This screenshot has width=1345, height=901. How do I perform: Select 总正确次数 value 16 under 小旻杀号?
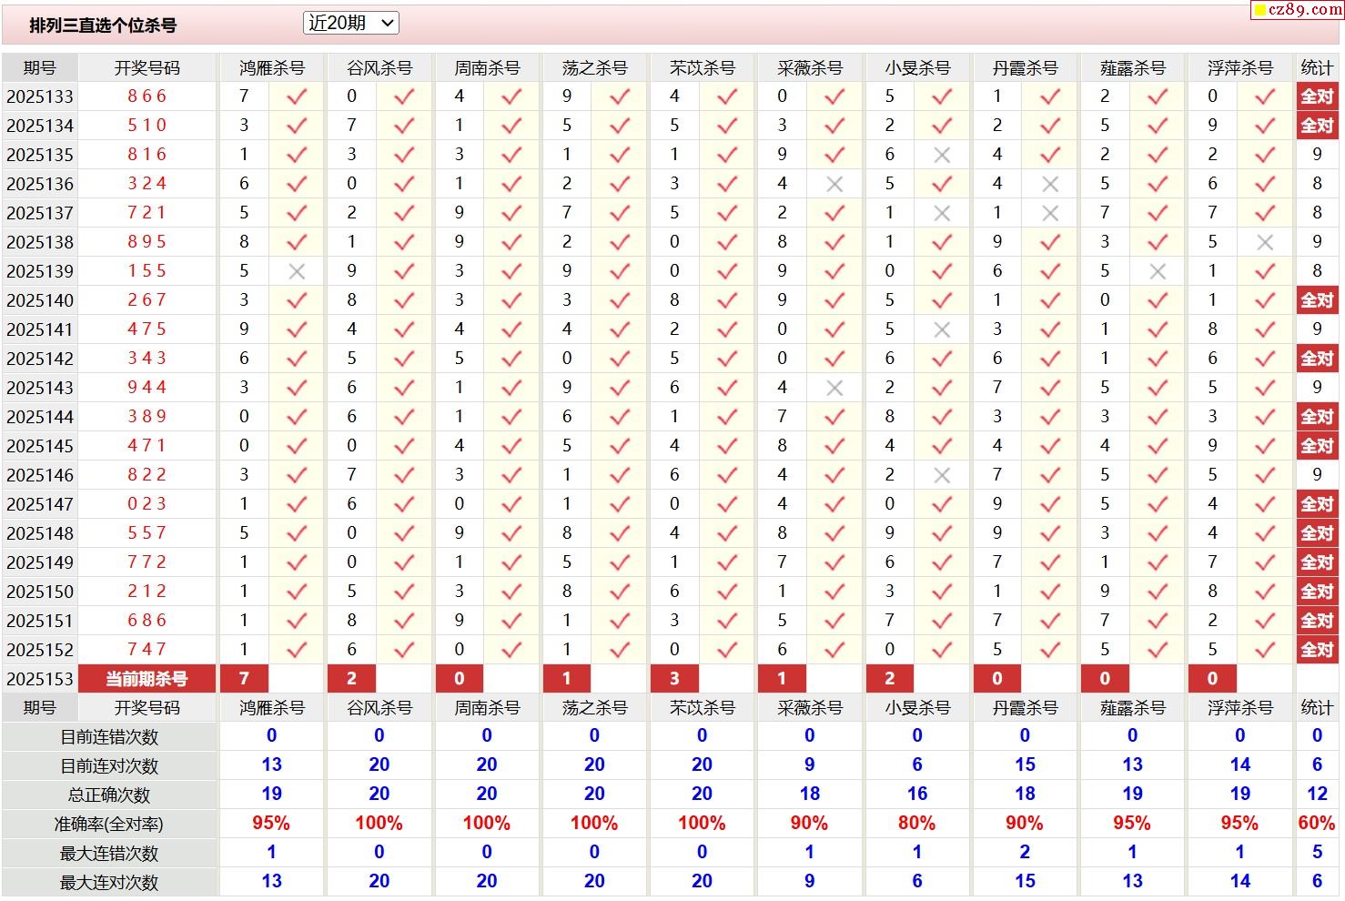916,795
